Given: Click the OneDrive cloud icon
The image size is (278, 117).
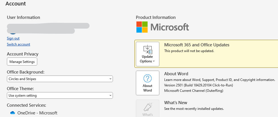Looking at the screenshot, I should pos(12,113).
